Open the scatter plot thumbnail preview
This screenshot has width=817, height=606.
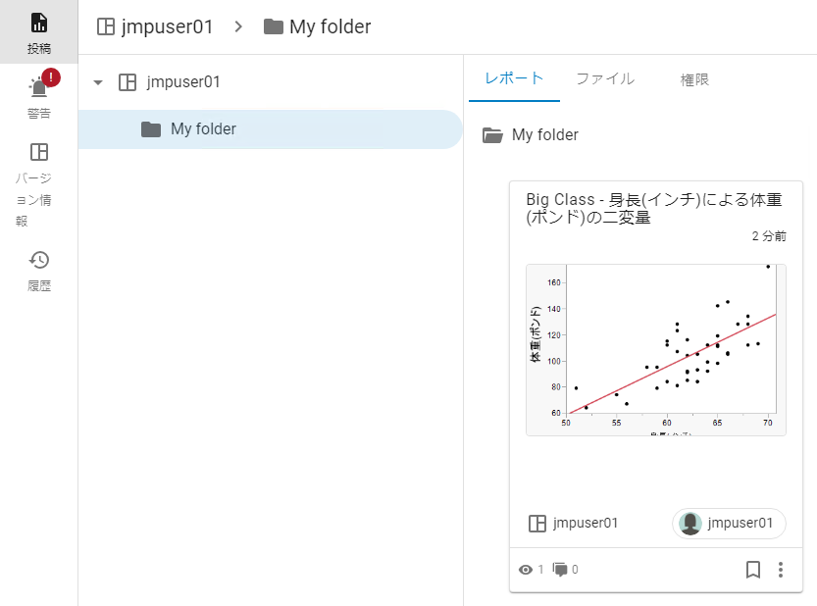[x=655, y=349]
